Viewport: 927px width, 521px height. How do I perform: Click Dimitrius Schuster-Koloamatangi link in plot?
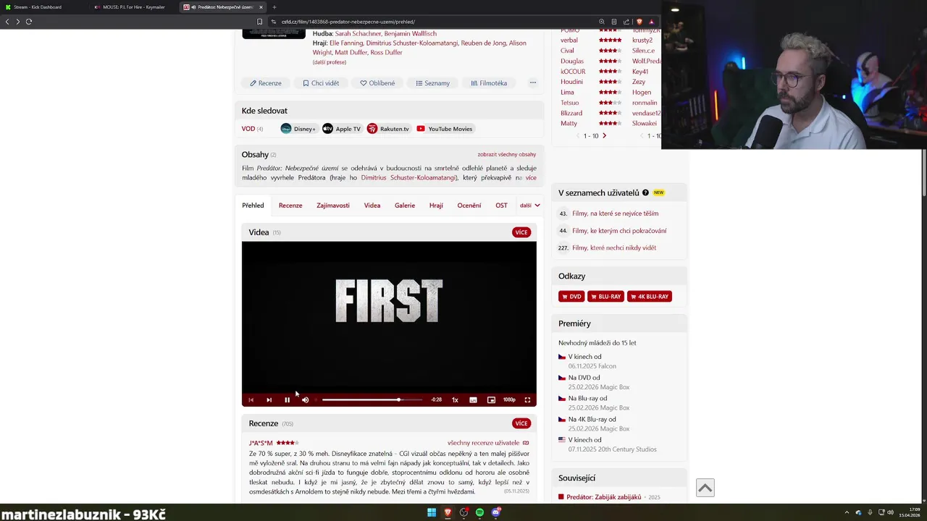[408, 178]
